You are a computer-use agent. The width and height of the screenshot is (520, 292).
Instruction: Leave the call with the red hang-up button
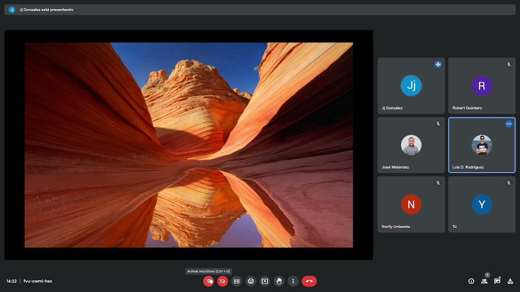click(309, 281)
